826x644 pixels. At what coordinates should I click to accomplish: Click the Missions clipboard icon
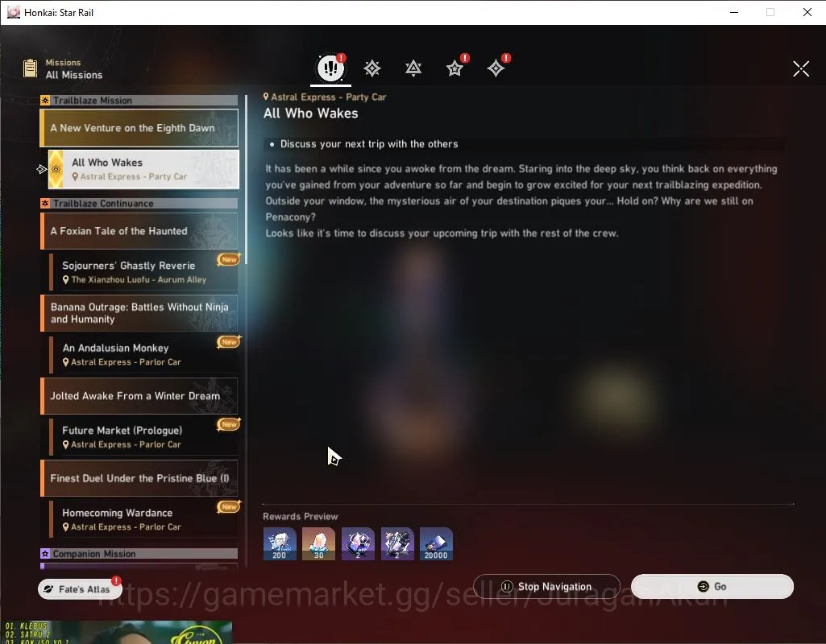coord(30,68)
